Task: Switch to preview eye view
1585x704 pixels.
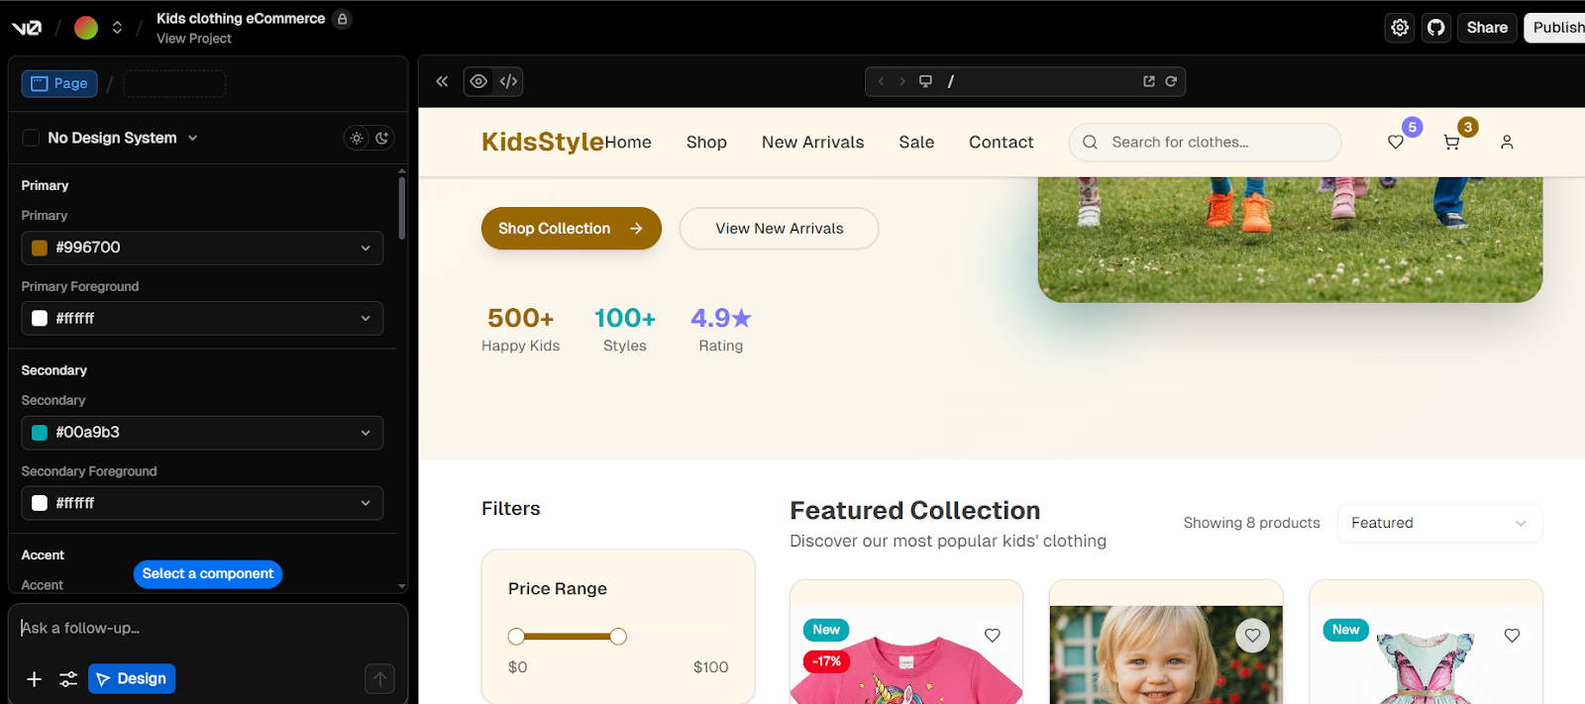Action: pos(478,81)
